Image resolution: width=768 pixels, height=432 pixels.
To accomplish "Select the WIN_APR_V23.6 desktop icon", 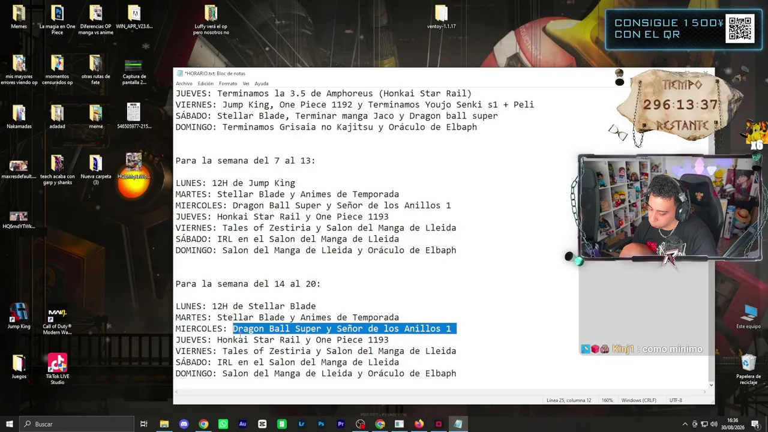I will 134,17.
